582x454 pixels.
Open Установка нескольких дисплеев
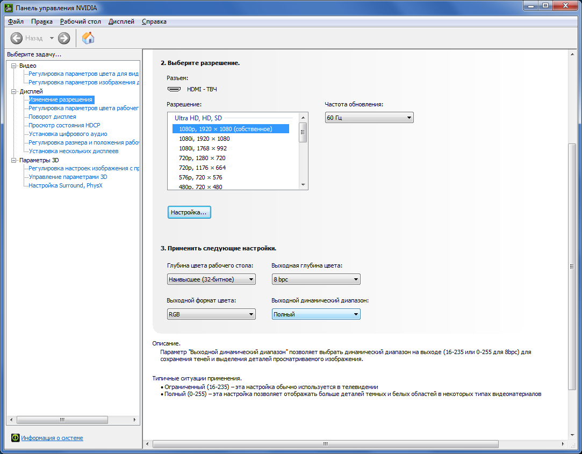coord(74,151)
